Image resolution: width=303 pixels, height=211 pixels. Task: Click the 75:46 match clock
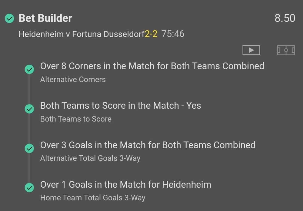173,34
